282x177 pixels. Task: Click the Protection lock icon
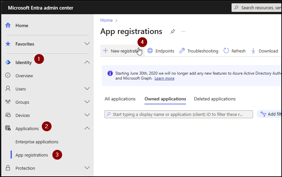pos(8,168)
